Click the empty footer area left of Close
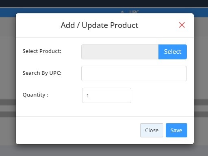 click(x=78, y=130)
